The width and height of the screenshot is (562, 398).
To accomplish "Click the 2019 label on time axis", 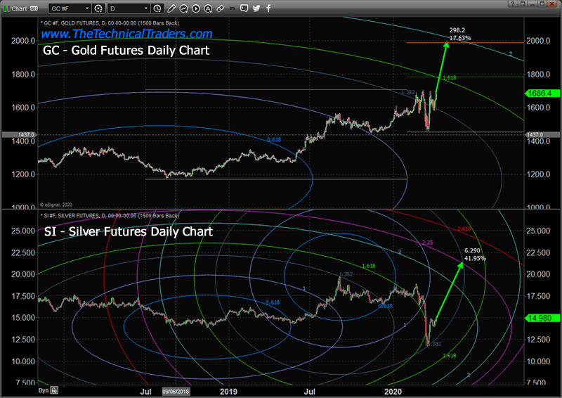I will [228, 392].
